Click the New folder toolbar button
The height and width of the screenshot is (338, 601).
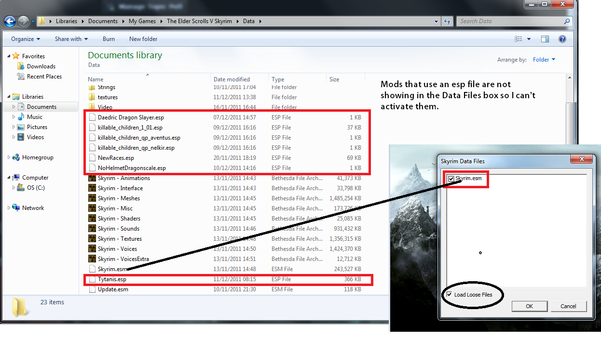tap(143, 39)
